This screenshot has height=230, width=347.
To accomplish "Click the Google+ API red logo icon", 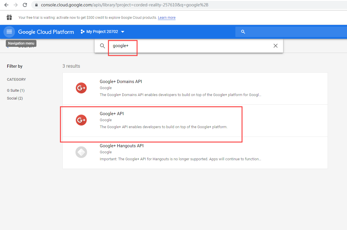I will click(x=81, y=120).
